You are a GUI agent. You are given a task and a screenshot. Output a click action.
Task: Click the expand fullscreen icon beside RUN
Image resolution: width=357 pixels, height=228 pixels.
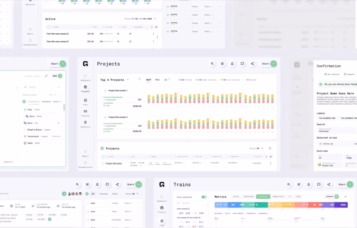(46, 76)
